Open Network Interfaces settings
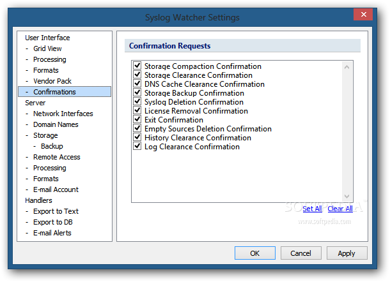The height and width of the screenshot is (282, 390). [x=63, y=114]
